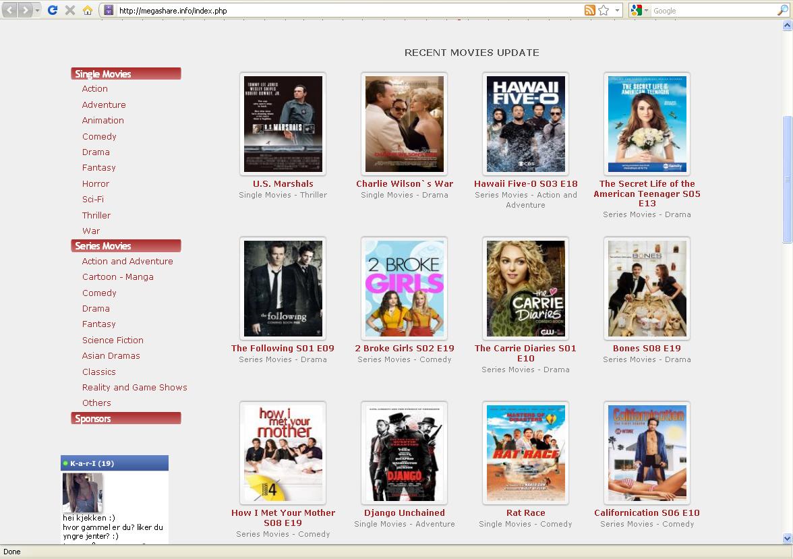793x559 pixels.
Task: Click the browser Back arrow button
Action: click(x=10, y=9)
